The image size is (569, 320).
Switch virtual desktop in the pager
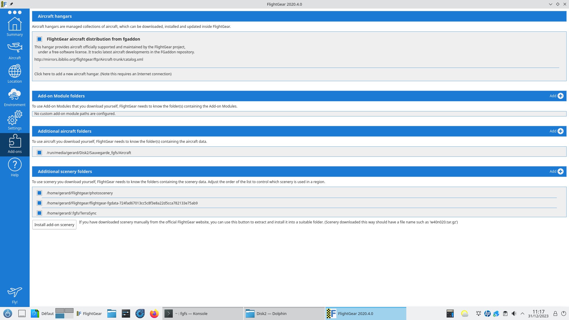[x=64, y=313]
